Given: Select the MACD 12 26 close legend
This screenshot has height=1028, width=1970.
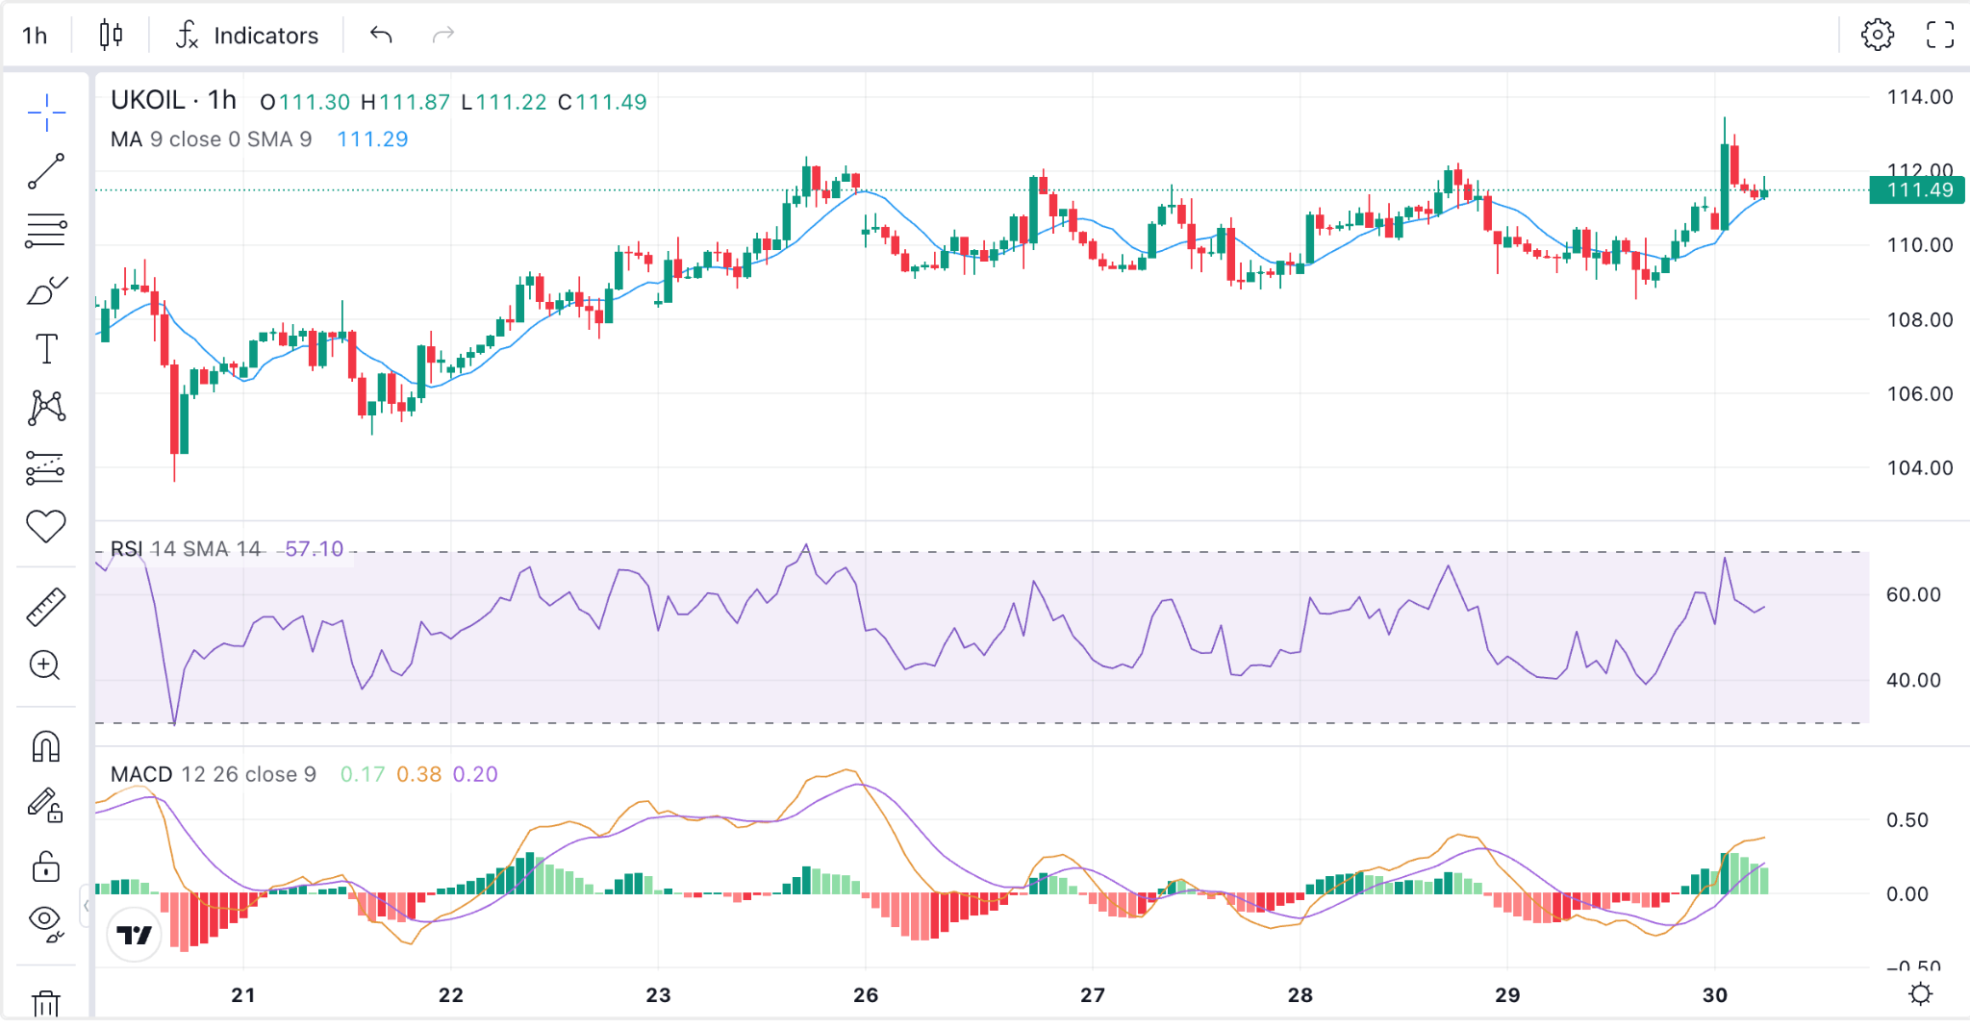Looking at the screenshot, I should pyautogui.click(x=214, y=774).
